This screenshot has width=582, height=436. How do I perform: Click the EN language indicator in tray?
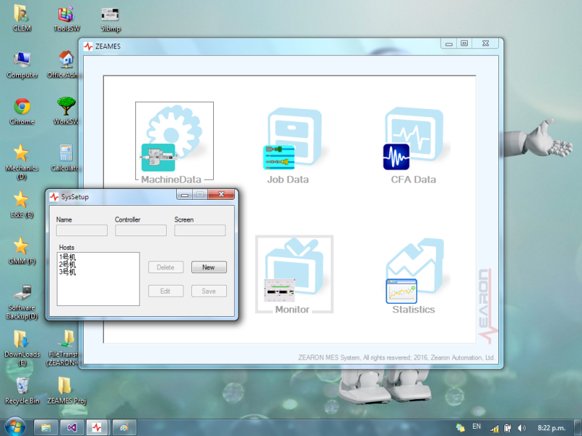pyautogui.click(x=477, y=427)
